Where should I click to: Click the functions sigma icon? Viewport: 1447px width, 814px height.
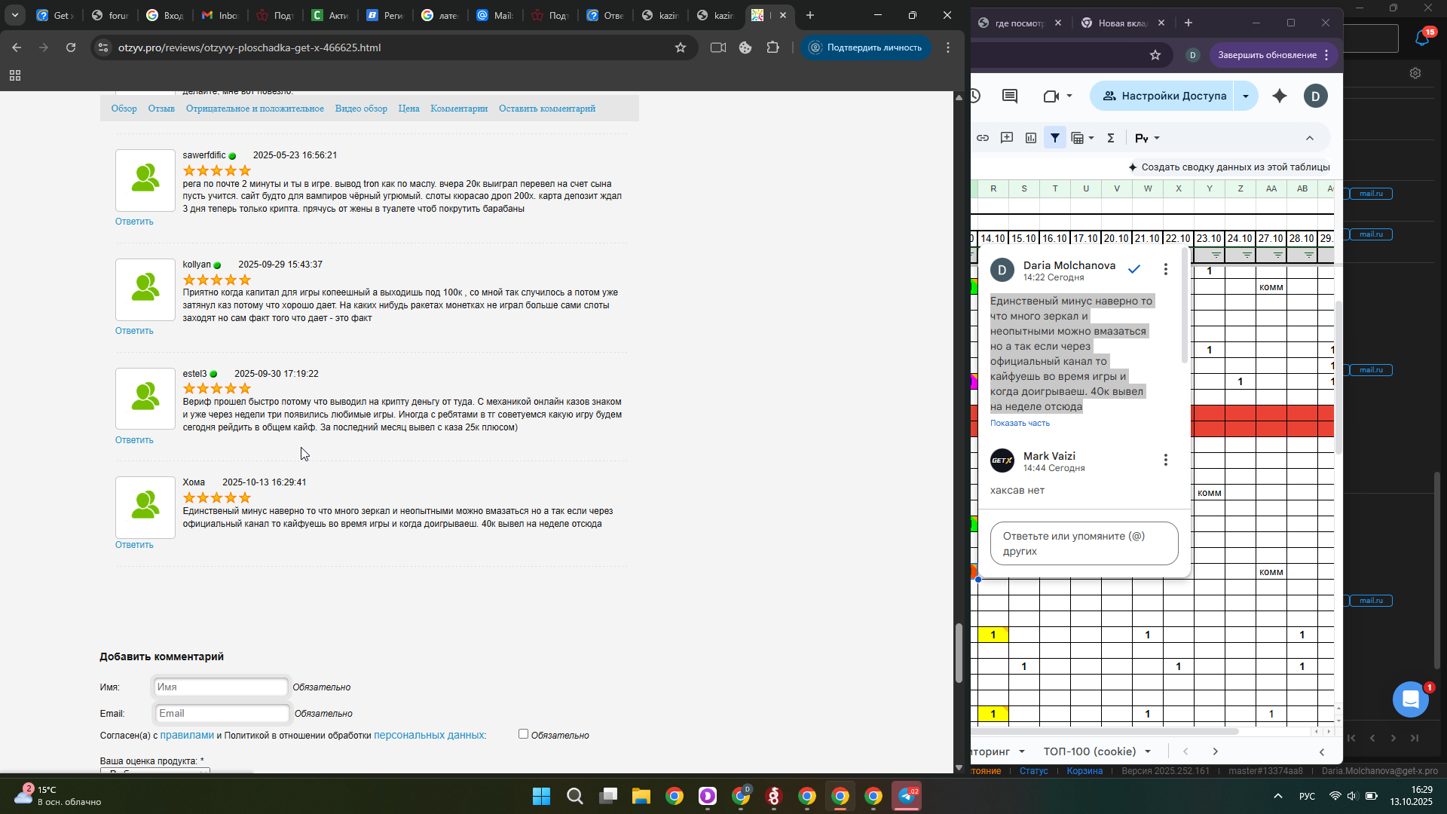click(1110, 138)
